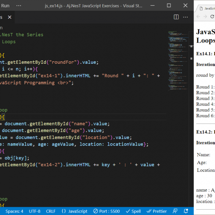Viewport: 215px width, 215px height.
Task: Change indentation via Spaces: 4
Action: tap(14, 211)
